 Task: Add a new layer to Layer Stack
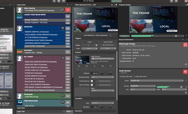coord(68,5)
